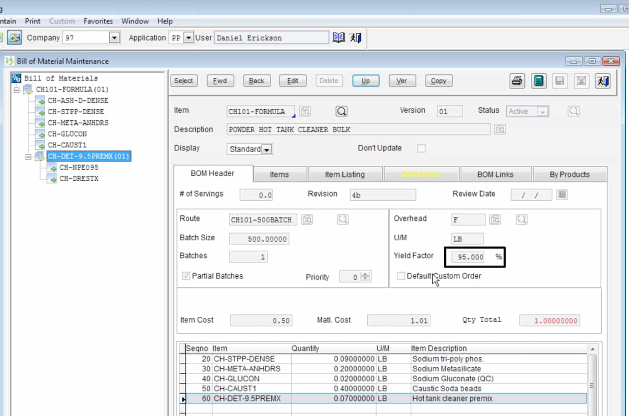629x416 pixels.
Task: Click the Batch Size input field
Action: pyautogui.click(x=259, y=239)
